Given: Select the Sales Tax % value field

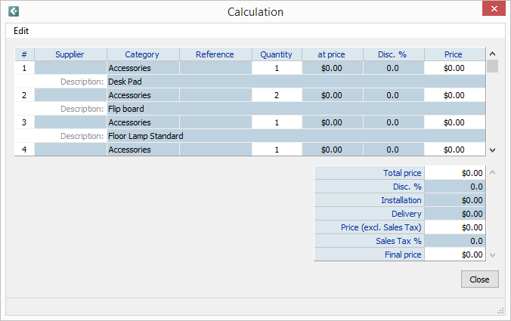Looking at the screenshot, I should coord(454,241).
